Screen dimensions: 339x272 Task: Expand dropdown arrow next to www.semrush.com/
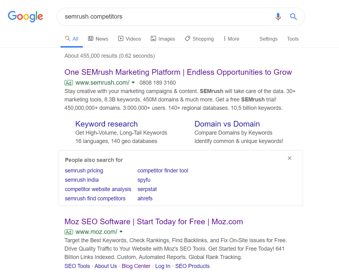point(133,82)
